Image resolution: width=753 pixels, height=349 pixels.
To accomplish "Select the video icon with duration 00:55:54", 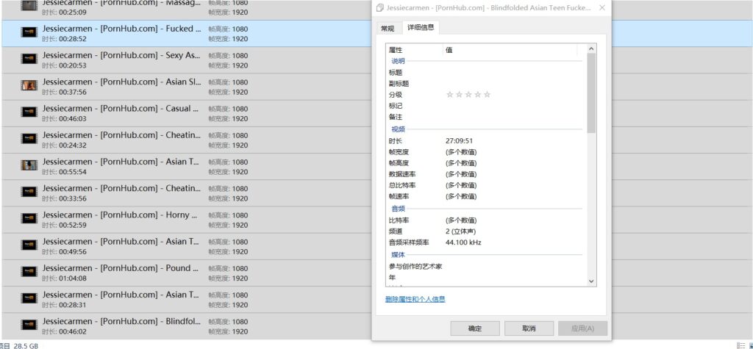I will [29, 165].
